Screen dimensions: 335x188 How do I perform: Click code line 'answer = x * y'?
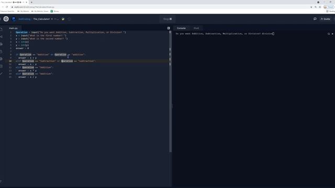click(27, 71)
